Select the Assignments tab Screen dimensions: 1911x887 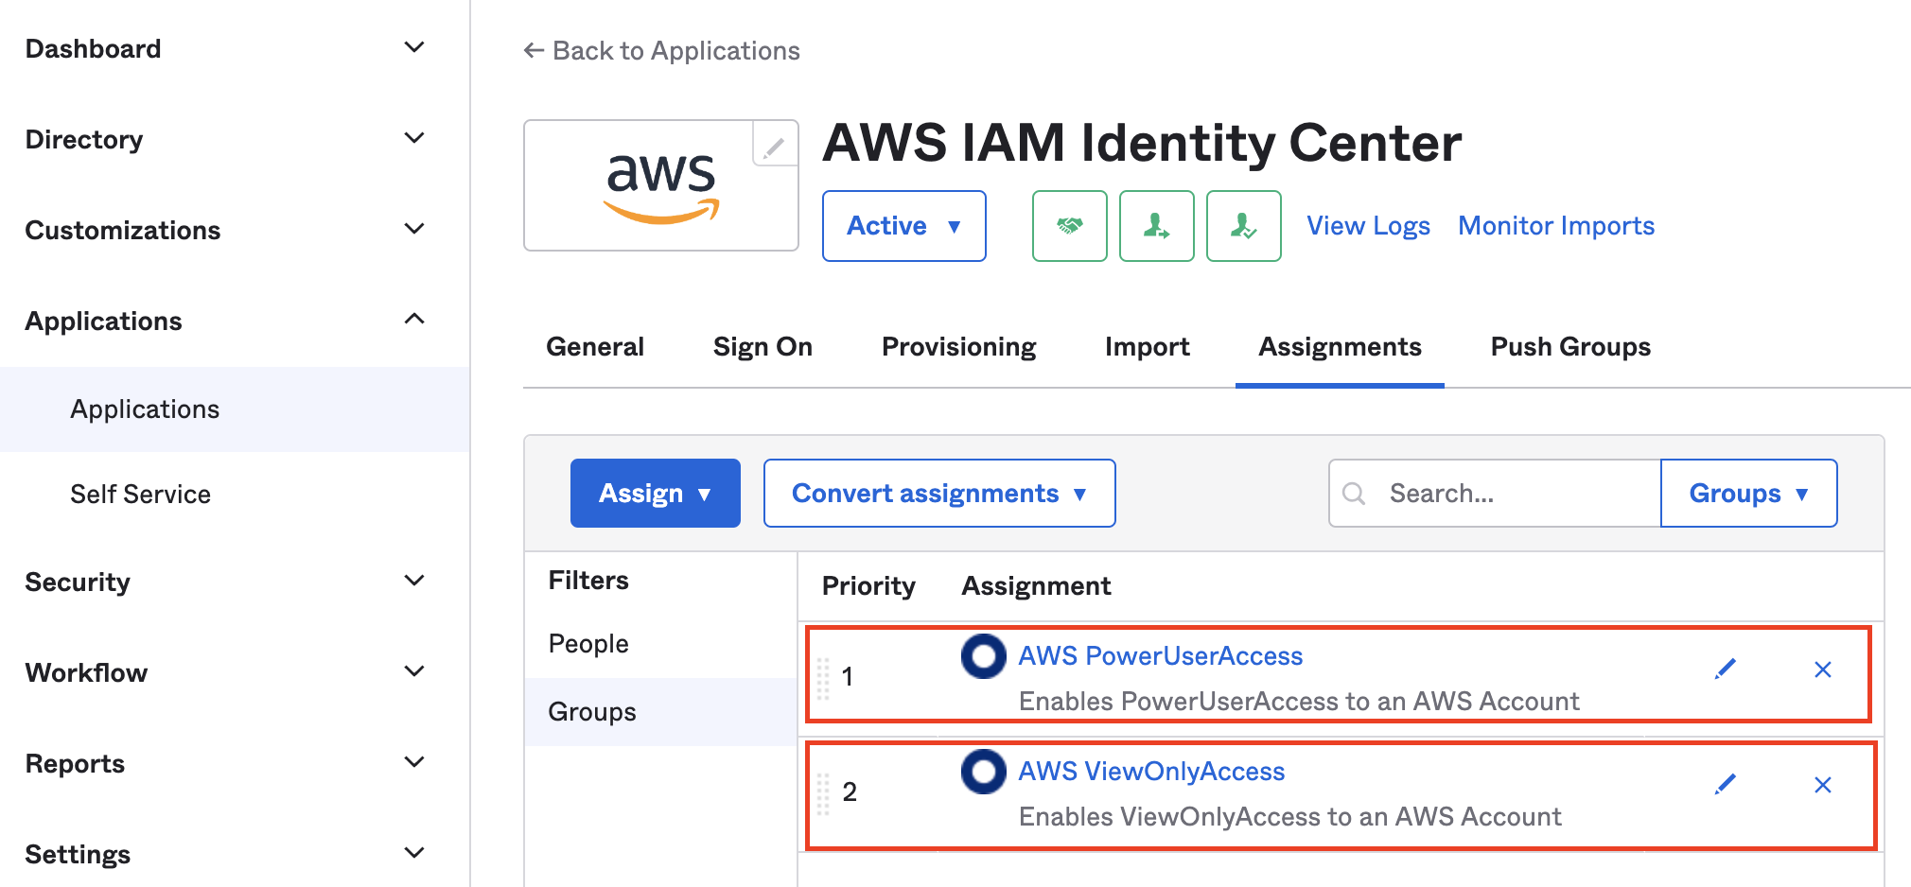pos(1340,347)
